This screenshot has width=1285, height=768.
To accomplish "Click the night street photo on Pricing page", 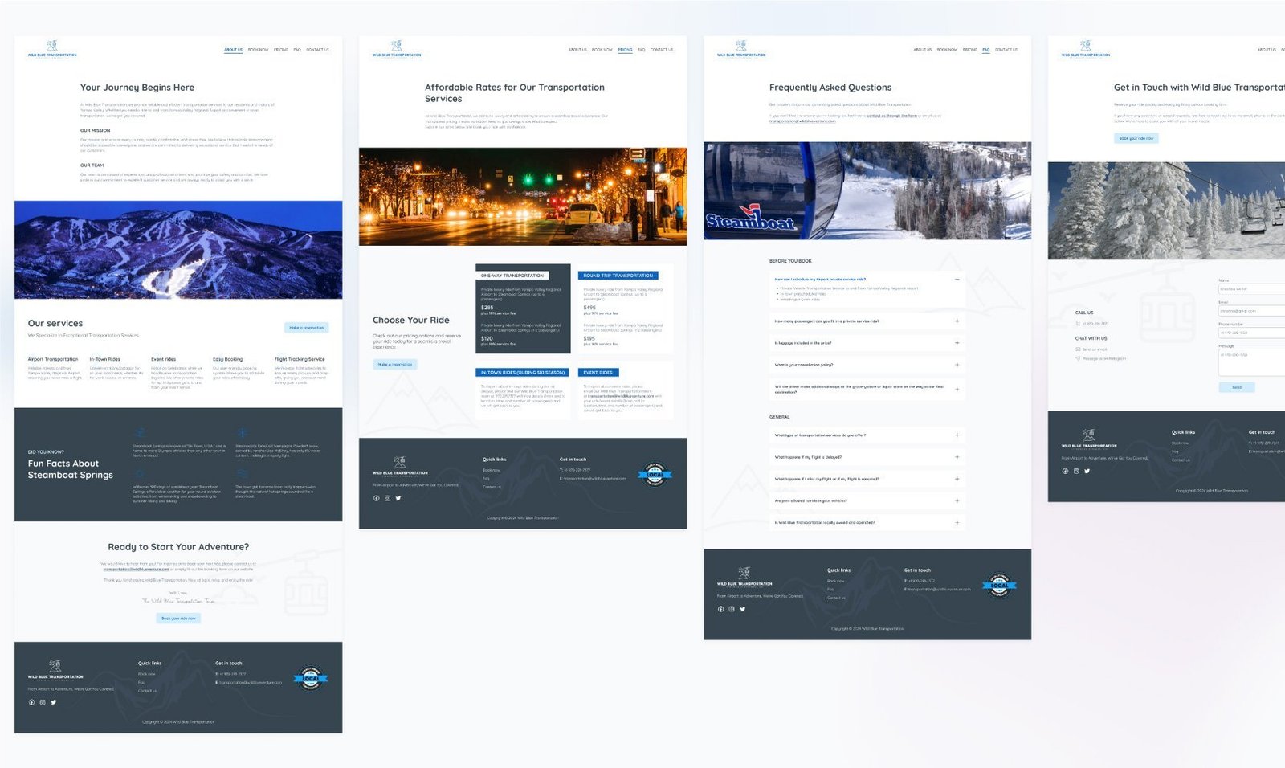I will tap(523, 197).
